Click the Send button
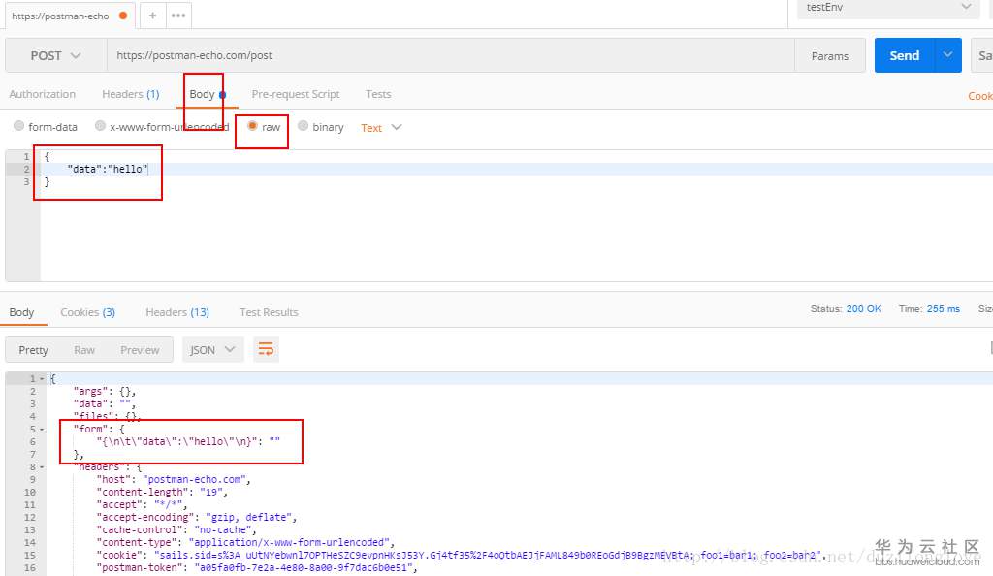 tap(905, 55)
